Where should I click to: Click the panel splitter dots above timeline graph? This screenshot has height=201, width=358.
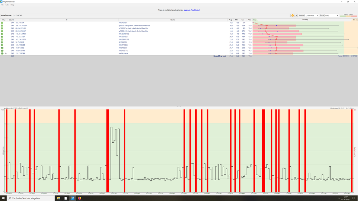click(x=179, y=107)
